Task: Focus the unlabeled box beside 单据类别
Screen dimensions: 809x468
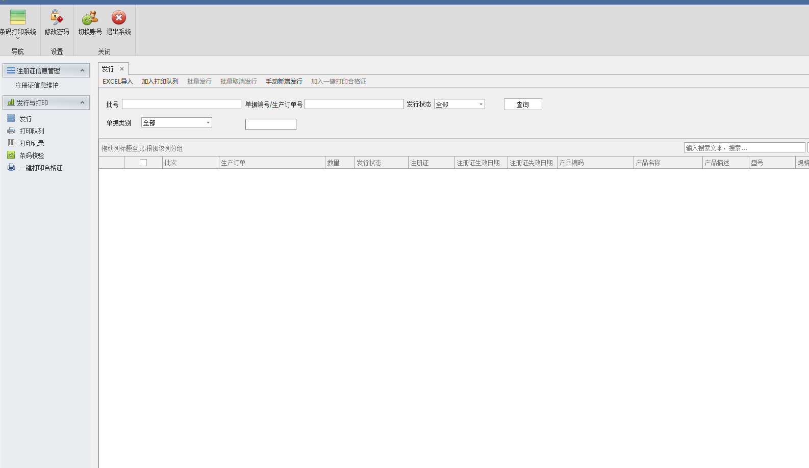Action: coord(271,124)
